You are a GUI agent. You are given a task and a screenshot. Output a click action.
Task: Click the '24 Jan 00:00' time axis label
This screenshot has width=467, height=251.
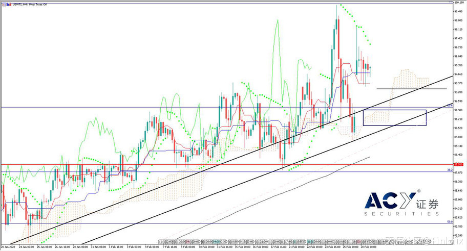click(27, 246)
